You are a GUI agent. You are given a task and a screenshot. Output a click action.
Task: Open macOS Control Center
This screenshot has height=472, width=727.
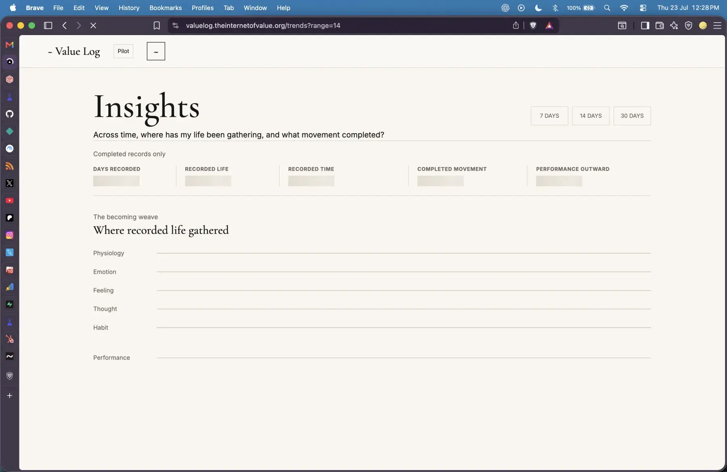coord(643,8)
